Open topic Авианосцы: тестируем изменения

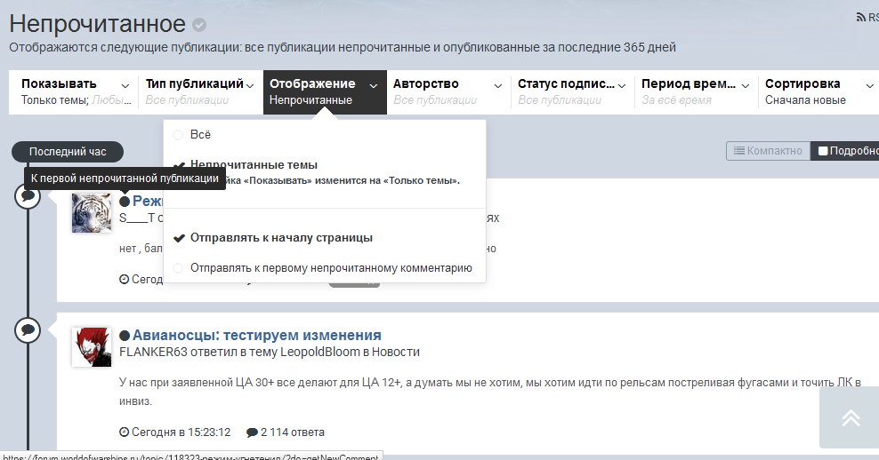click(256, 335)
